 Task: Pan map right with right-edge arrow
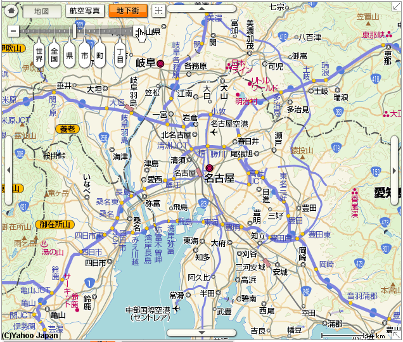coord(395,171)
